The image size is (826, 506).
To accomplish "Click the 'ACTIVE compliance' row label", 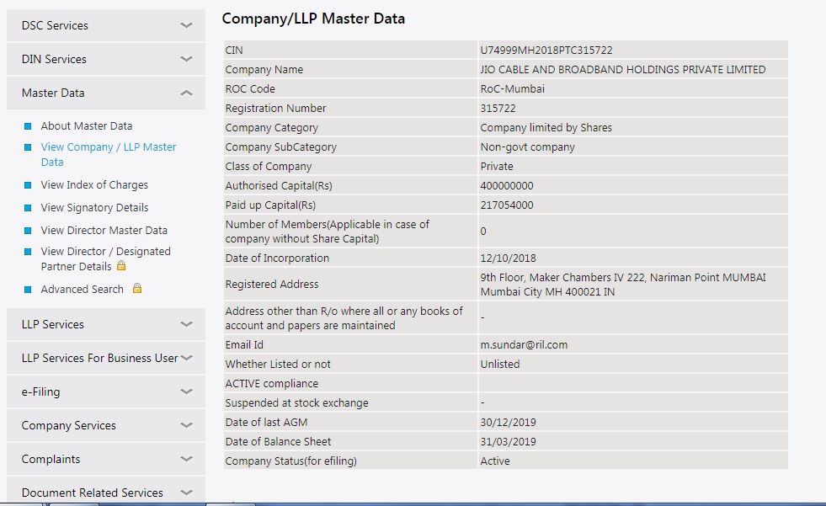I will point(271,383).
